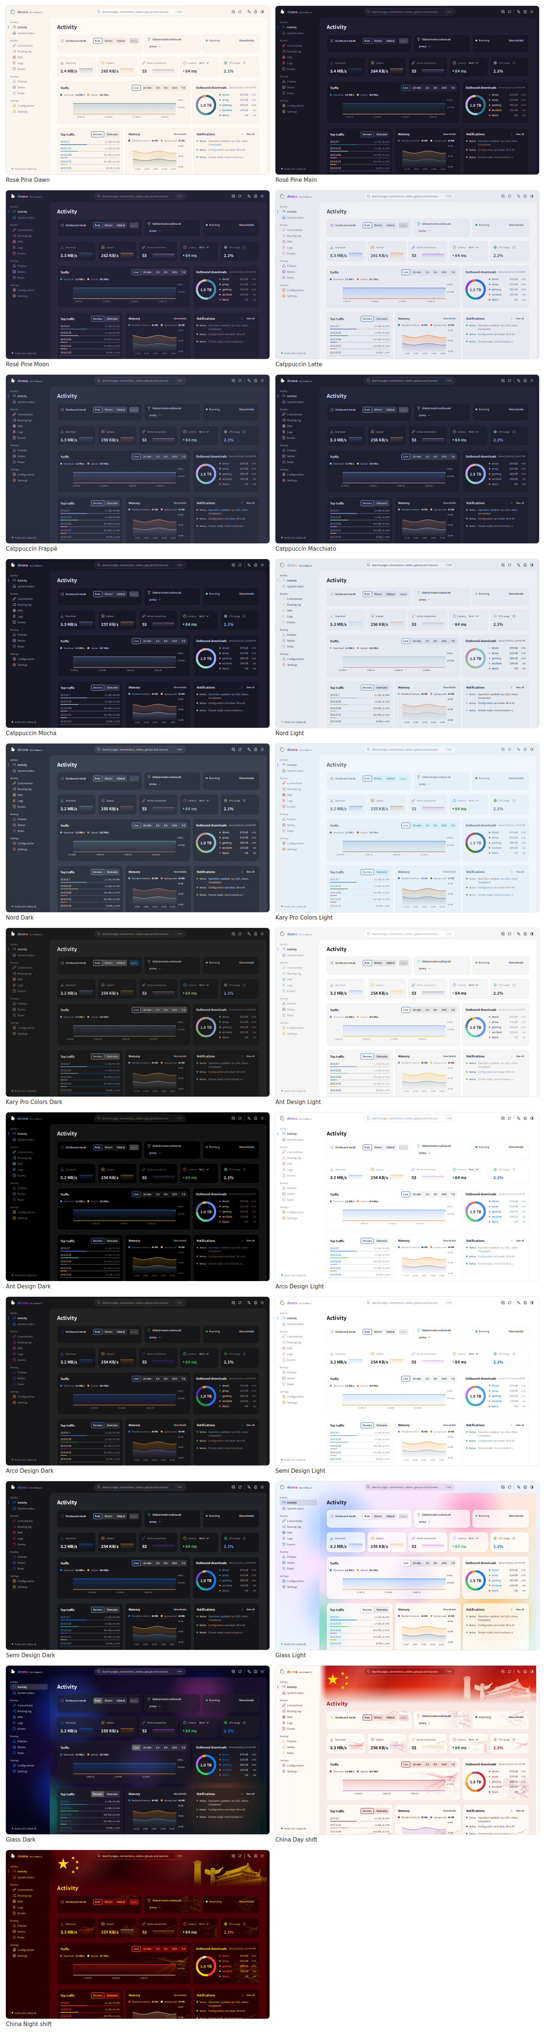The width and height of the screenshot is (545, 2033).
Task: Open the theme palette icon in Rosé Pine Moon
Action: coord(256,197)
